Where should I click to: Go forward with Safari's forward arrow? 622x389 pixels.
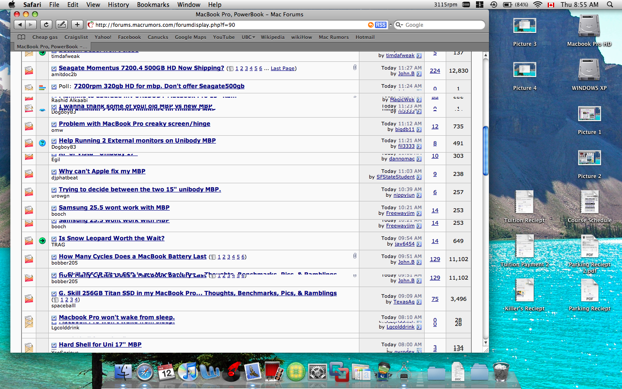point(31,25)
